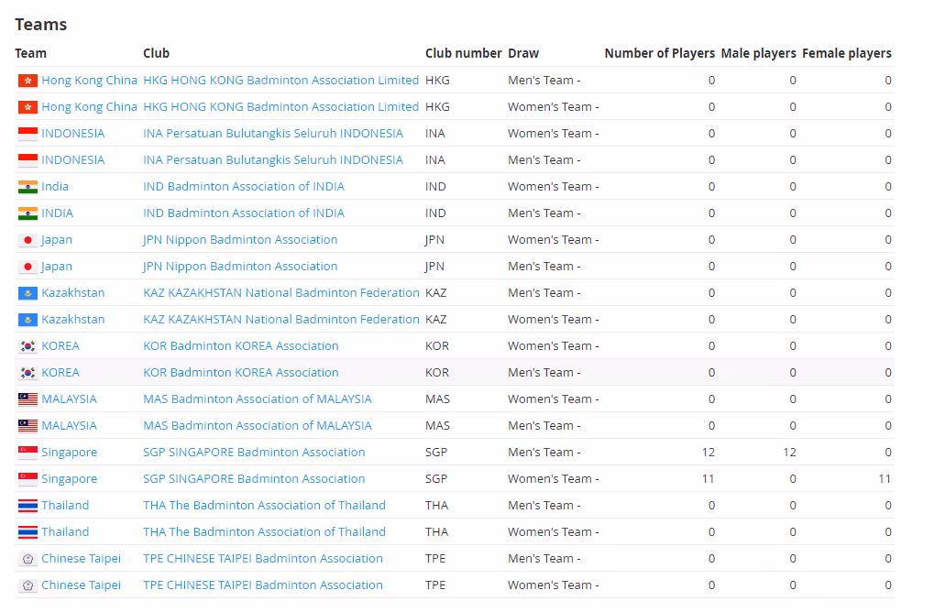
Task: Click the Teams section heading
Action: coord(41,25)
